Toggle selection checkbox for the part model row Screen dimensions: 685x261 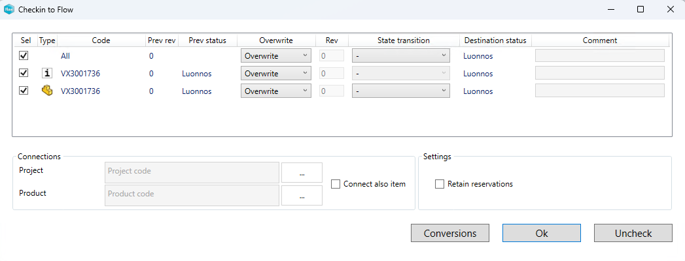(24, 91)
